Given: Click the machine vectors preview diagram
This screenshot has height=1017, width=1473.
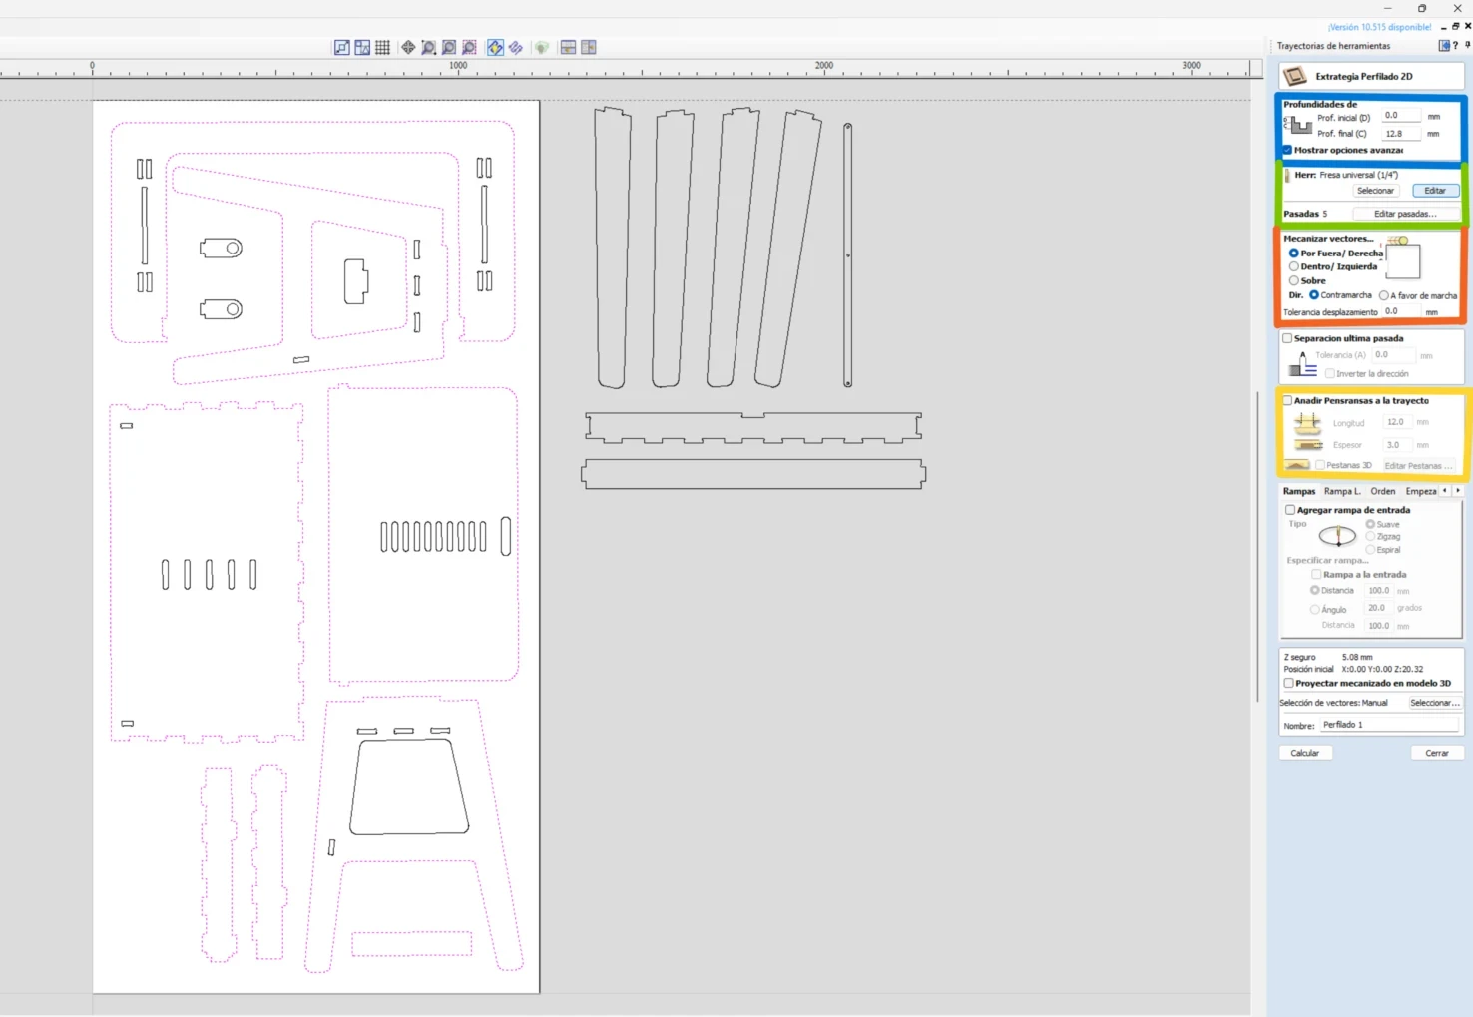Looking at the screenshot, I should (1402, 258).
